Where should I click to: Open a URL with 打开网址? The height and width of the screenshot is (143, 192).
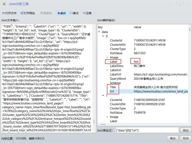coord(28,13)
